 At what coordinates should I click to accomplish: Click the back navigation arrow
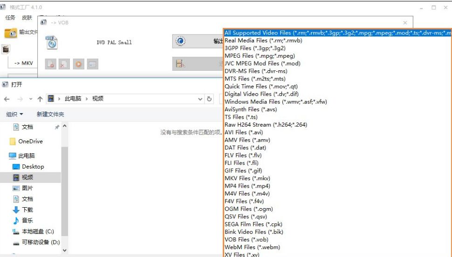[x=7, y=99]
